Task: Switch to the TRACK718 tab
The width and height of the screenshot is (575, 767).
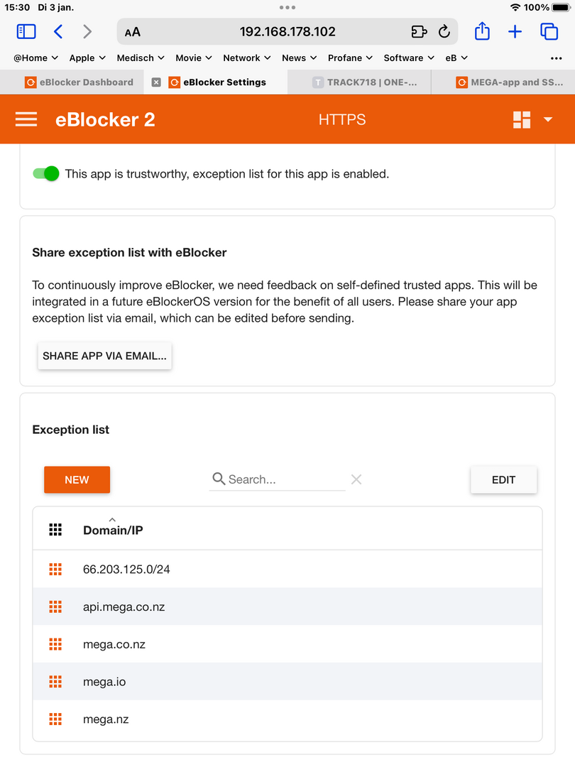Action: (365, 82)
